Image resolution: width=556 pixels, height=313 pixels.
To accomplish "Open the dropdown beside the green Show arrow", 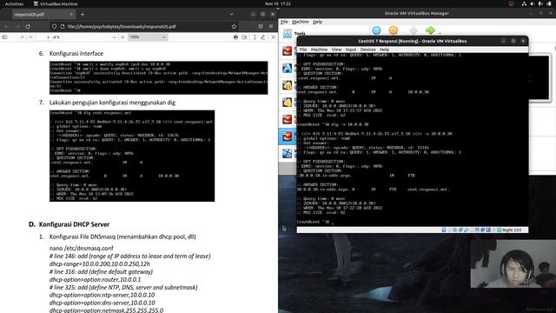I will [440, 33].
